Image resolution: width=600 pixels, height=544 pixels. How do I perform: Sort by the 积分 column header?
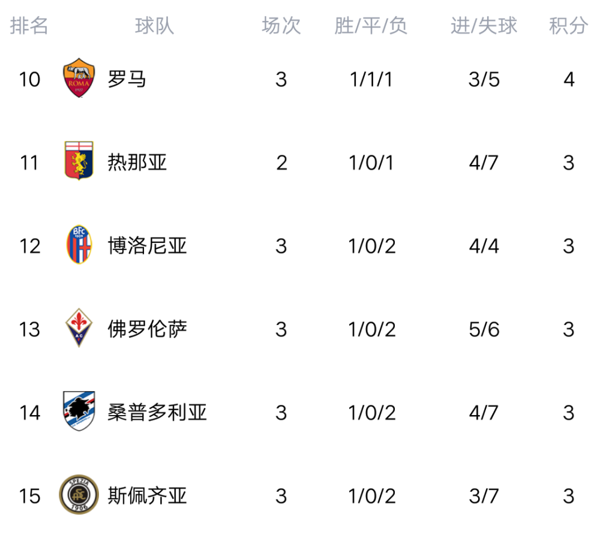(x=568, y=26)
